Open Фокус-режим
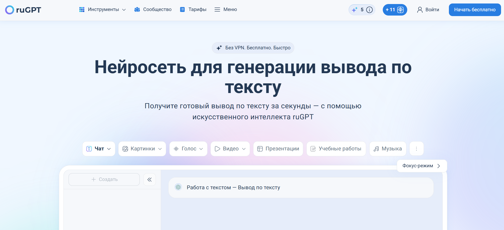This screenshot has width=504, height=230. tap(421, 166)
